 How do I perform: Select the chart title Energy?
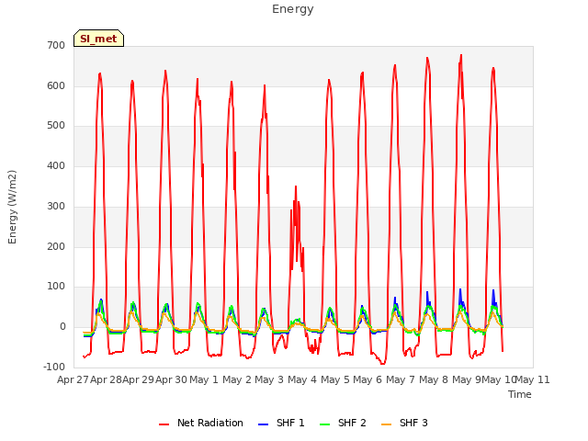(293, 9)
